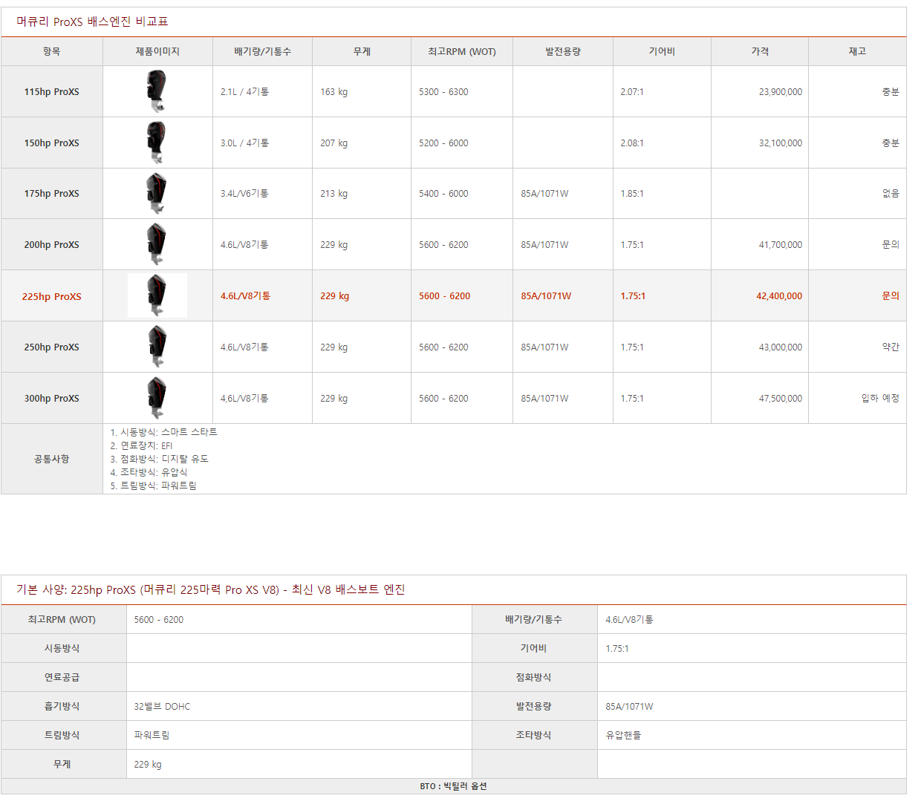Click the 가격 column header
The image size is (921, 804).
pyautogui.click(x=760, y=51)
